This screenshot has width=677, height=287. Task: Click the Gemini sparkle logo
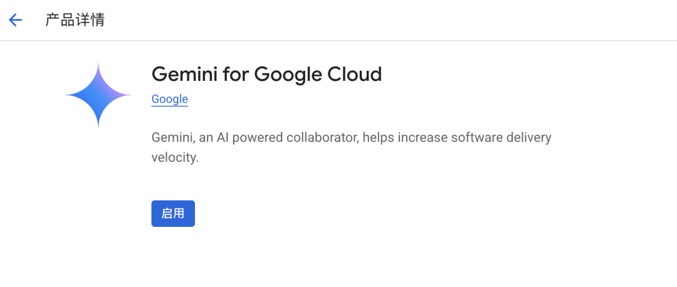tap(98, 95)
